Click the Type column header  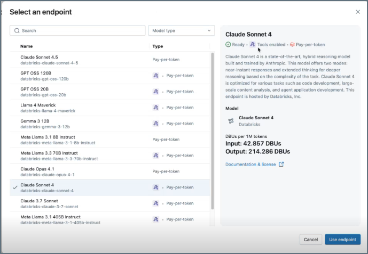tap(158, 46)
